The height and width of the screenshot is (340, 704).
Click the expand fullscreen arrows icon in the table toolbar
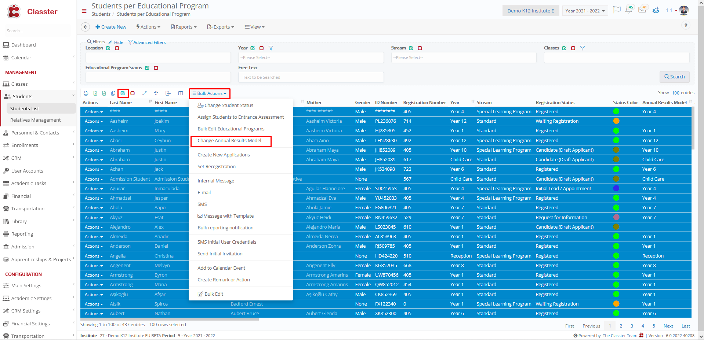coord(145,93)
